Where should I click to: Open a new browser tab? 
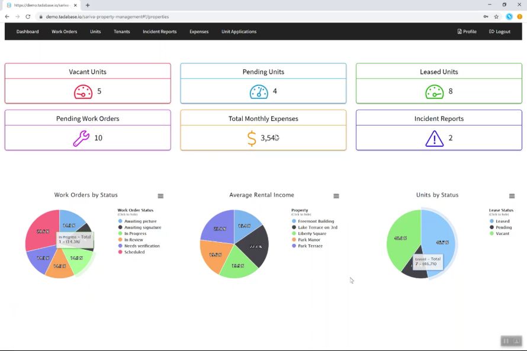[x=88, y=5]
